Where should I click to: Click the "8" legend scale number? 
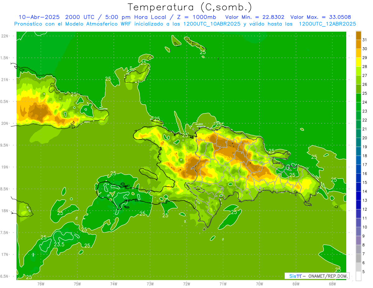(364, 245)
